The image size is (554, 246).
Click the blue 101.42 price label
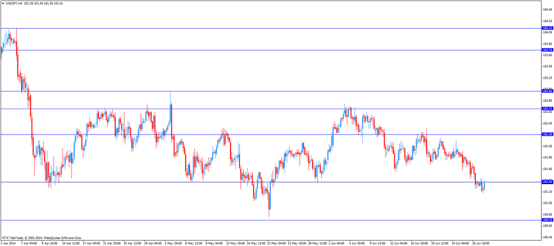click(547, 182)
